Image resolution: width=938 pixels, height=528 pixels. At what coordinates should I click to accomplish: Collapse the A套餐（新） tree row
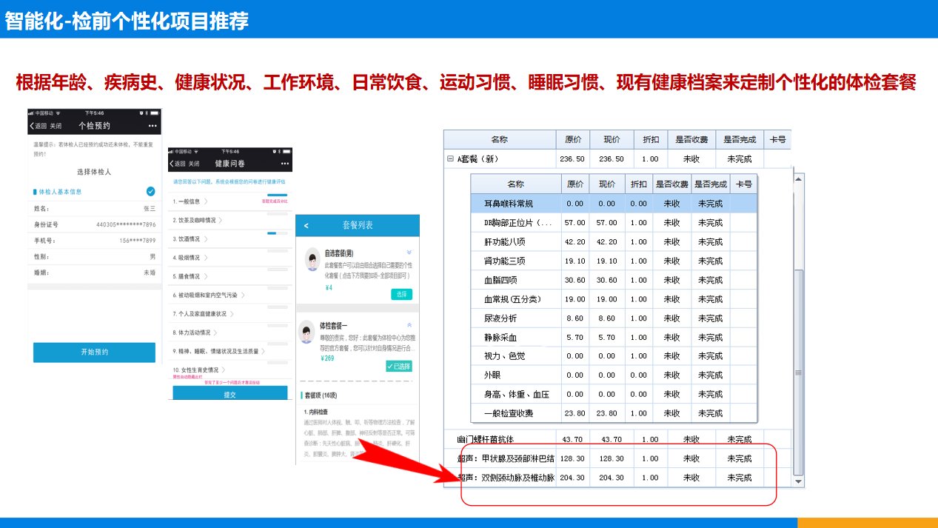coord(450,159)
